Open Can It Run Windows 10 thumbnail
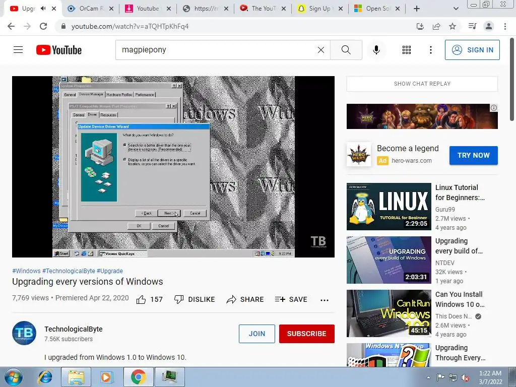 [389, 313]
